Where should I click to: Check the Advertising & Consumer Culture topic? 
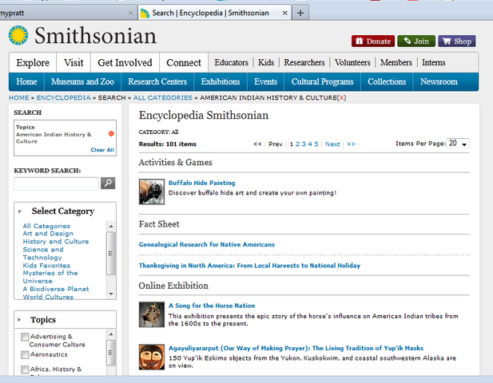(25, 337)
